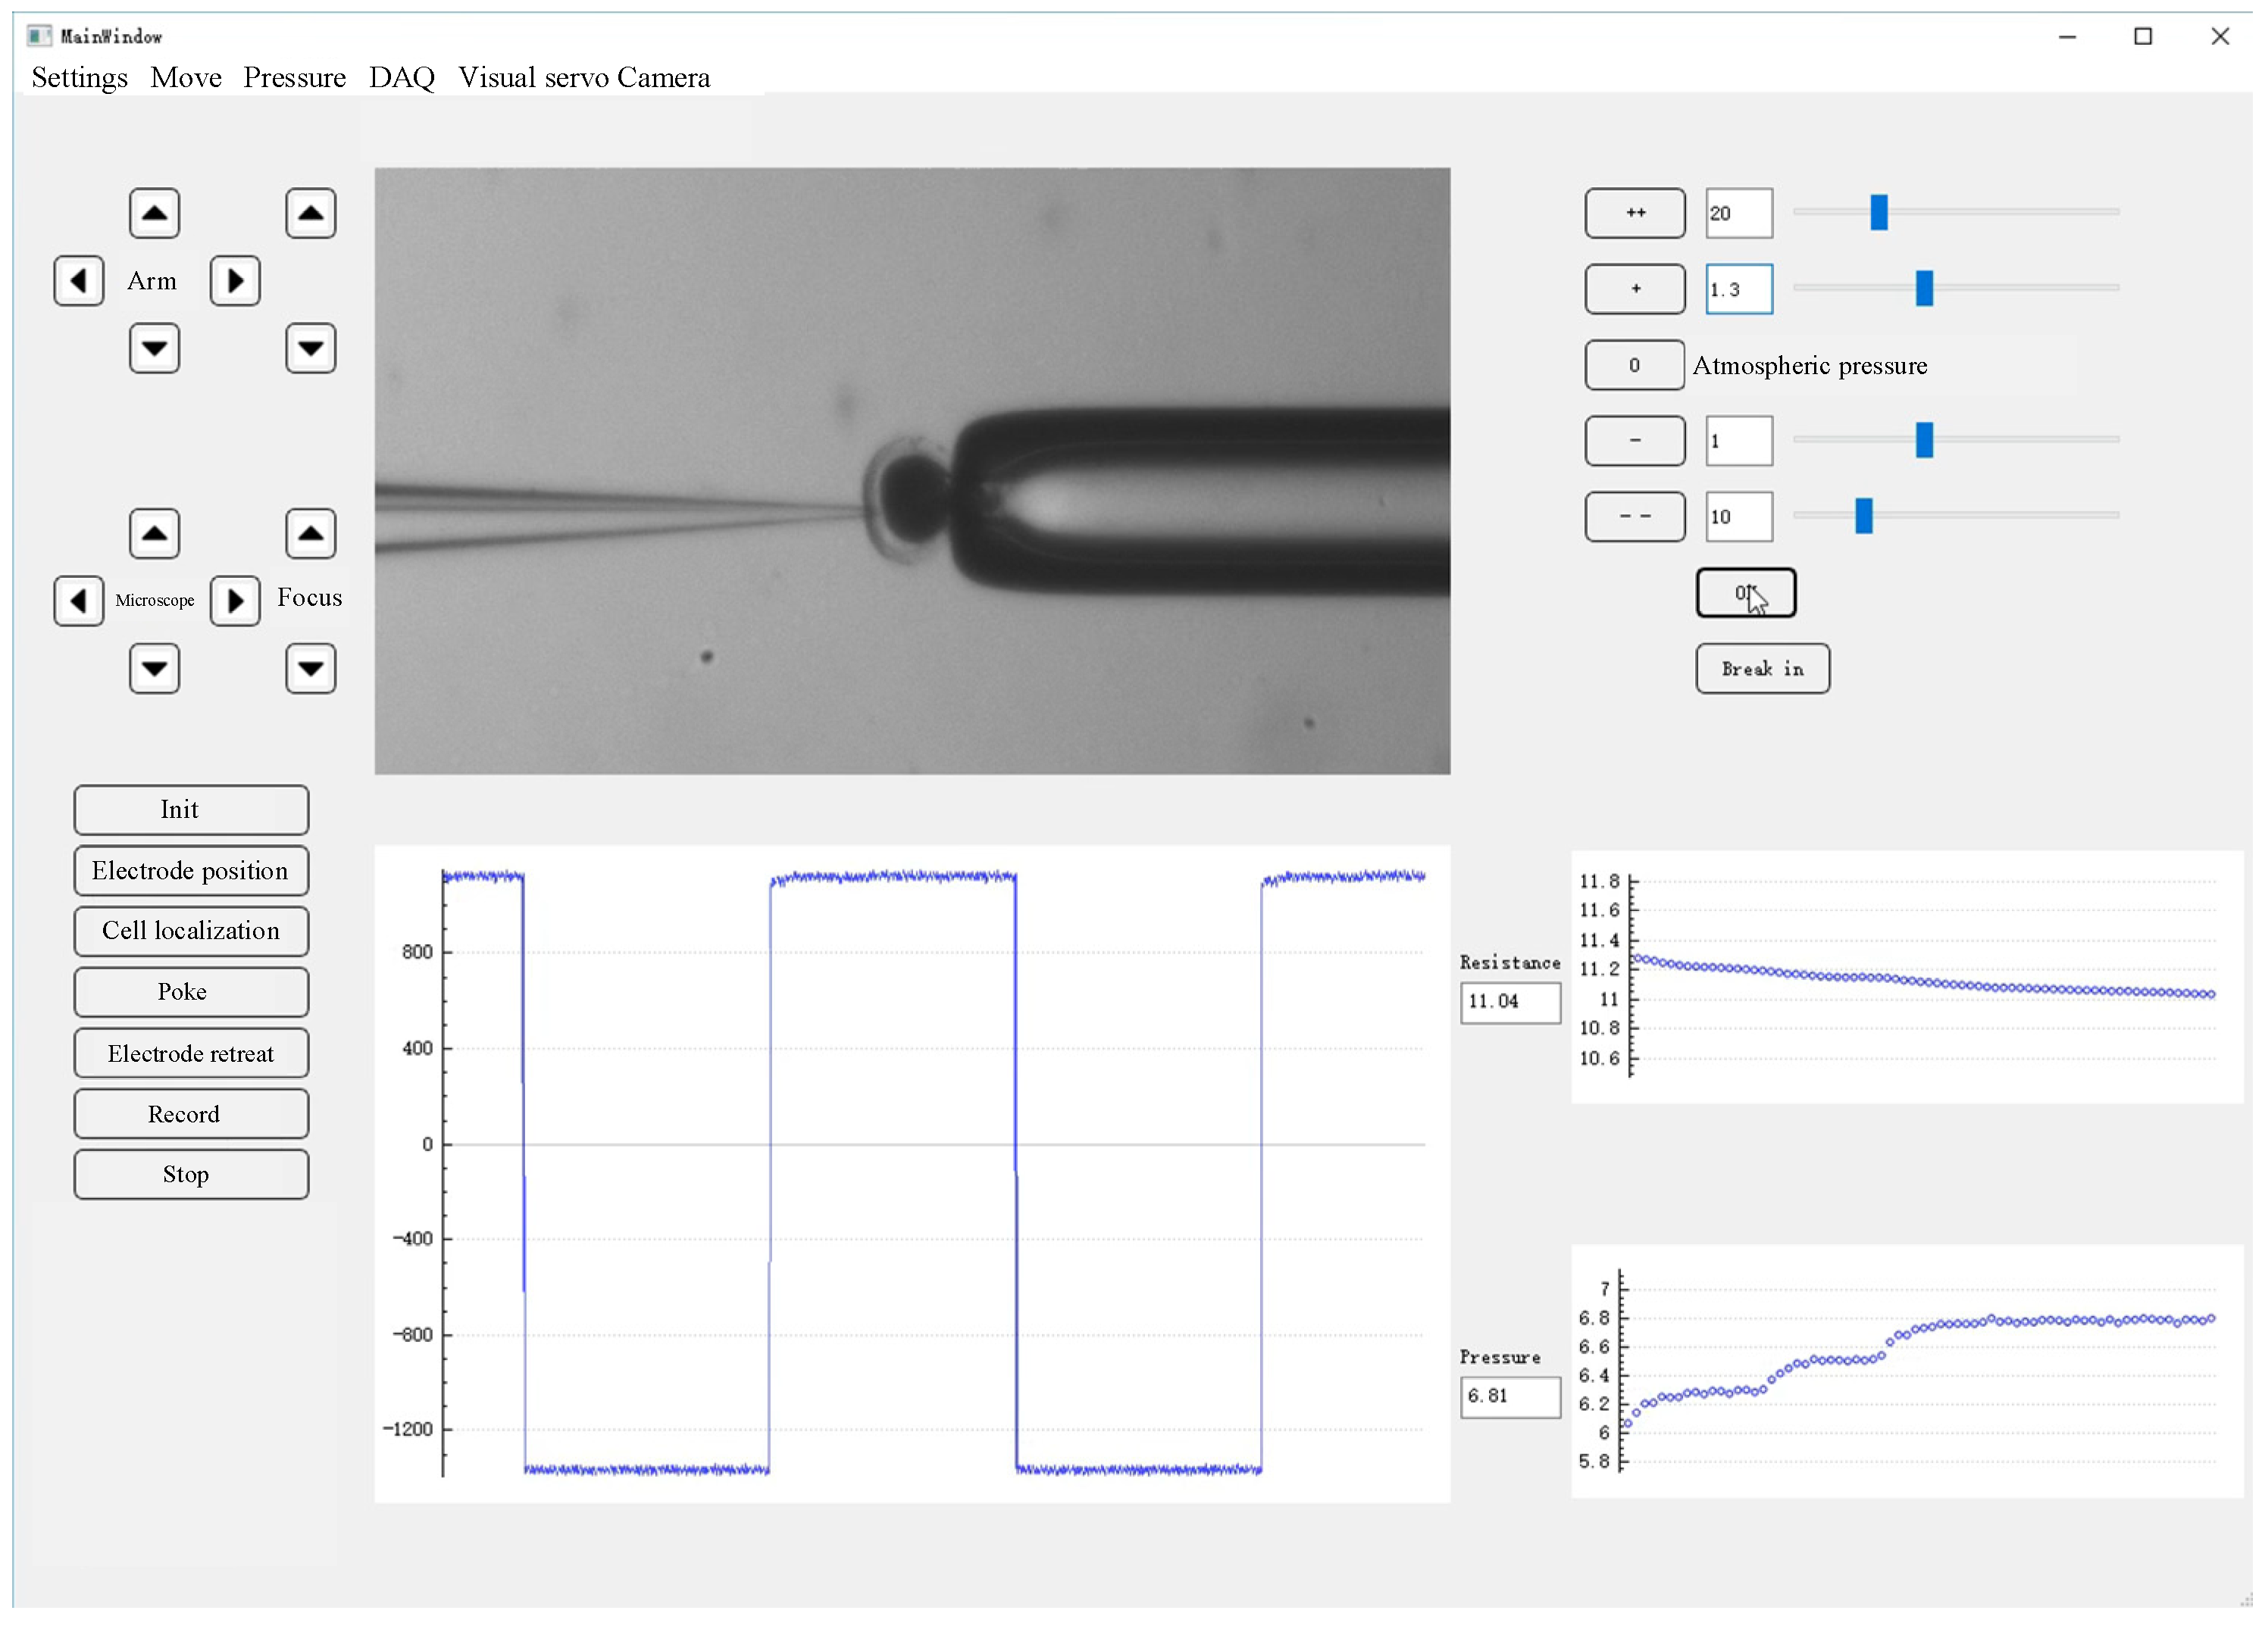Click inside the Resistance value field
Screen dimensions: 2268x1626
[x=1510, y=1003]
